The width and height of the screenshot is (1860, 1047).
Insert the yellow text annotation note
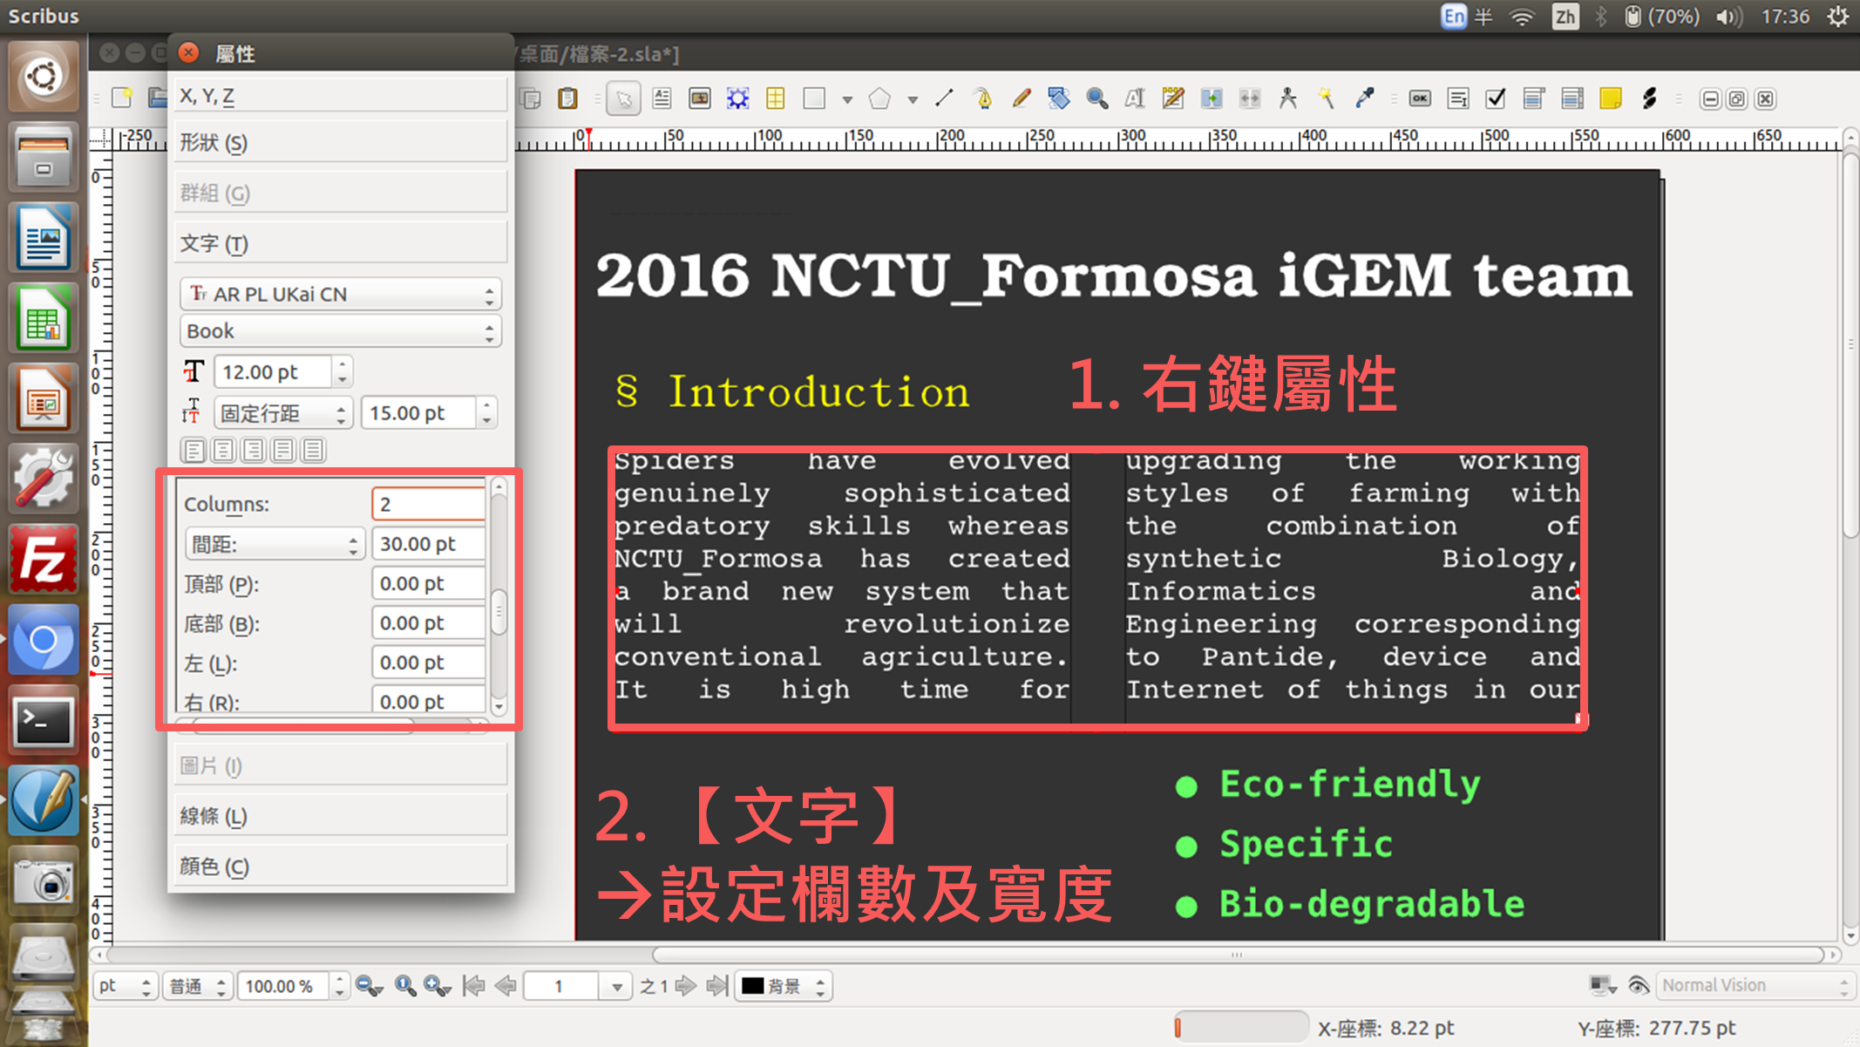(x=1611, y=99)
